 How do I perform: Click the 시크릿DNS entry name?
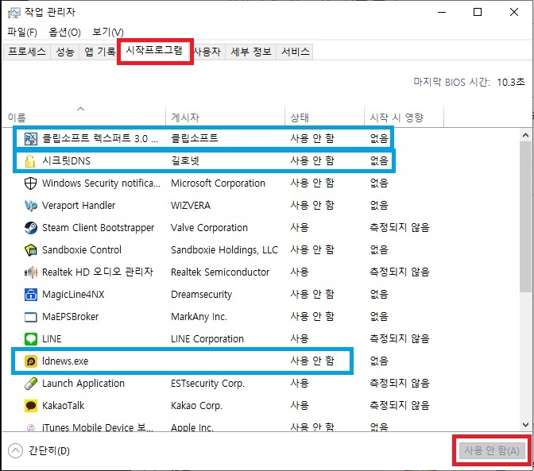click(67, 161)
